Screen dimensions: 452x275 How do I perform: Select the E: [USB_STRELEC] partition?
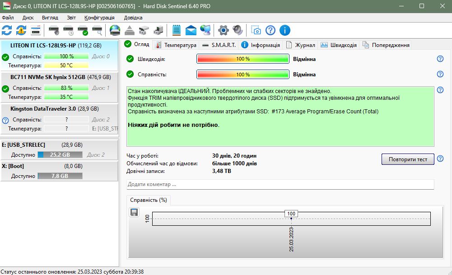pyautogui.click(x=60, y=149)
